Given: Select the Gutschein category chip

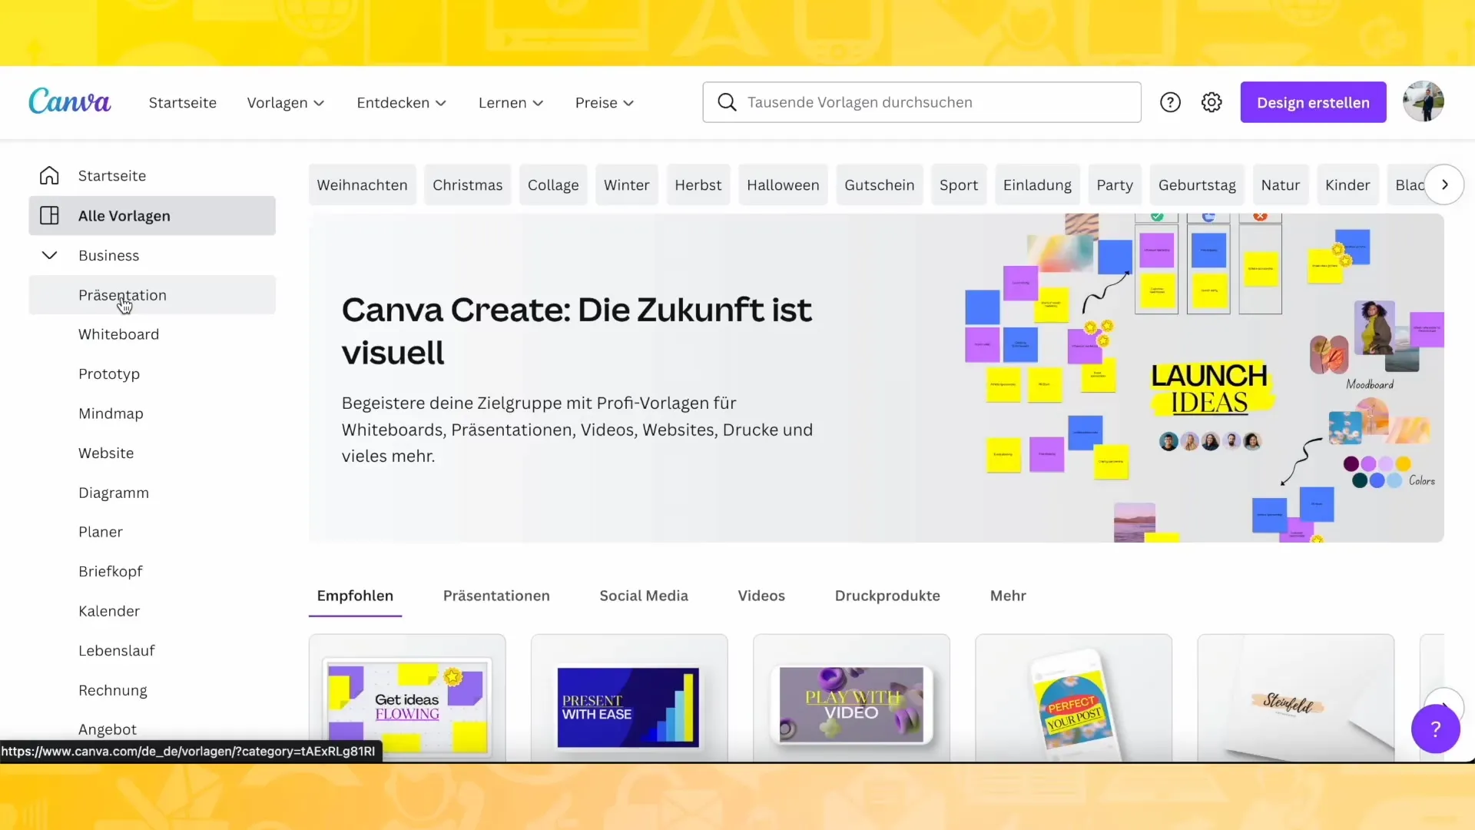Looking at the screenshot, I should pyautogui.click(x=879, y=184).
